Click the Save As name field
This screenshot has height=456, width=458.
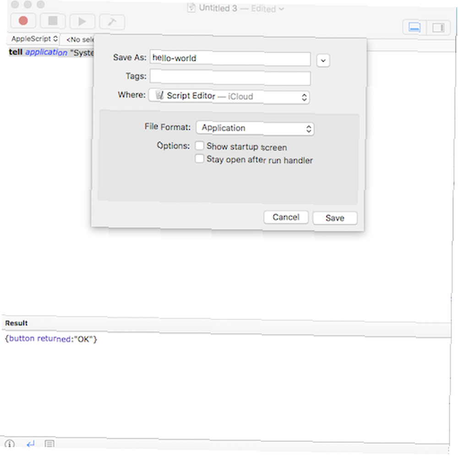point(230,59)
